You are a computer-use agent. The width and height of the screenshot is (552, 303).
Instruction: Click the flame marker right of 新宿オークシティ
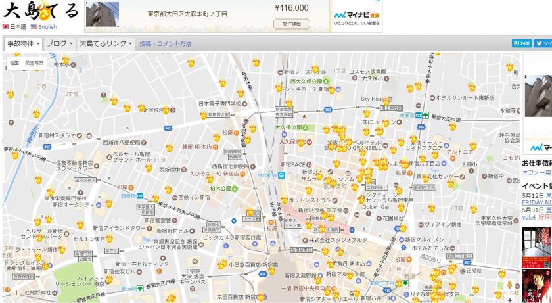(109, 203)
